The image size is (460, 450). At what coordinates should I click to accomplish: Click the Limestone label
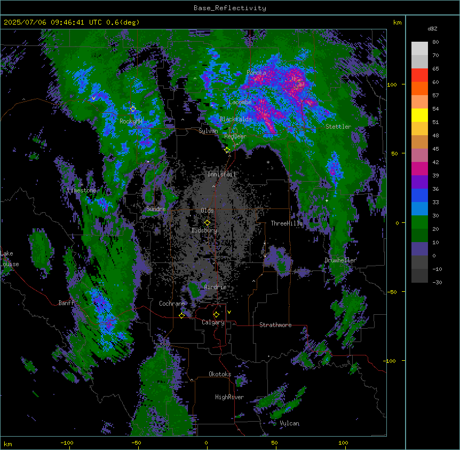82,190
